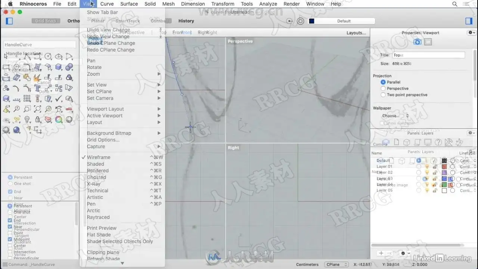Click the Zoom Extents icon

click(37, 109)
